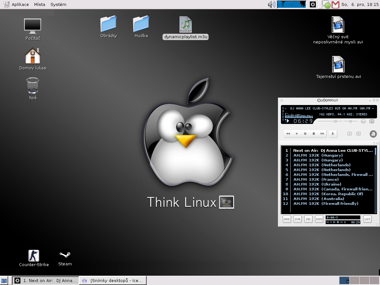Toggle the equalizer window button in Audacious
380x285 pixels.
[363, 121]
